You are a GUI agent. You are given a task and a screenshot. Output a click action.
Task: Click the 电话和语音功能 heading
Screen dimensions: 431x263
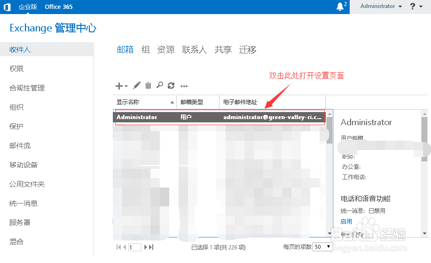[x=366, y=199]
